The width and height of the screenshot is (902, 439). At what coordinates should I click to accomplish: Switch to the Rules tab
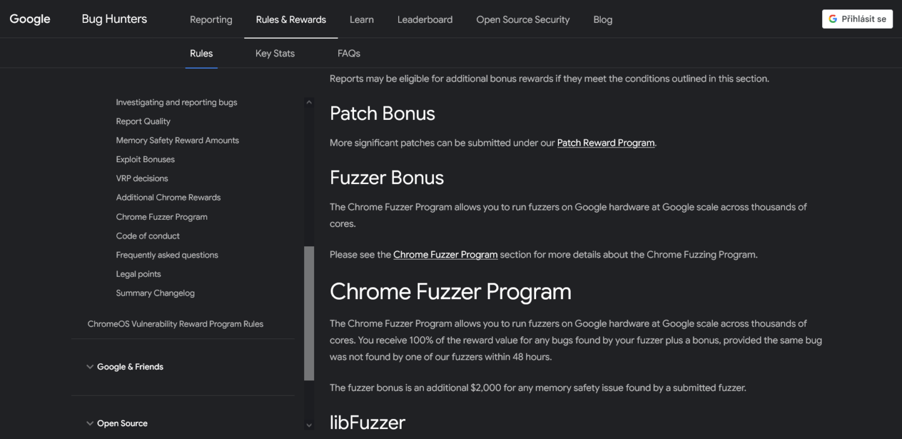[x=201, y=53]
